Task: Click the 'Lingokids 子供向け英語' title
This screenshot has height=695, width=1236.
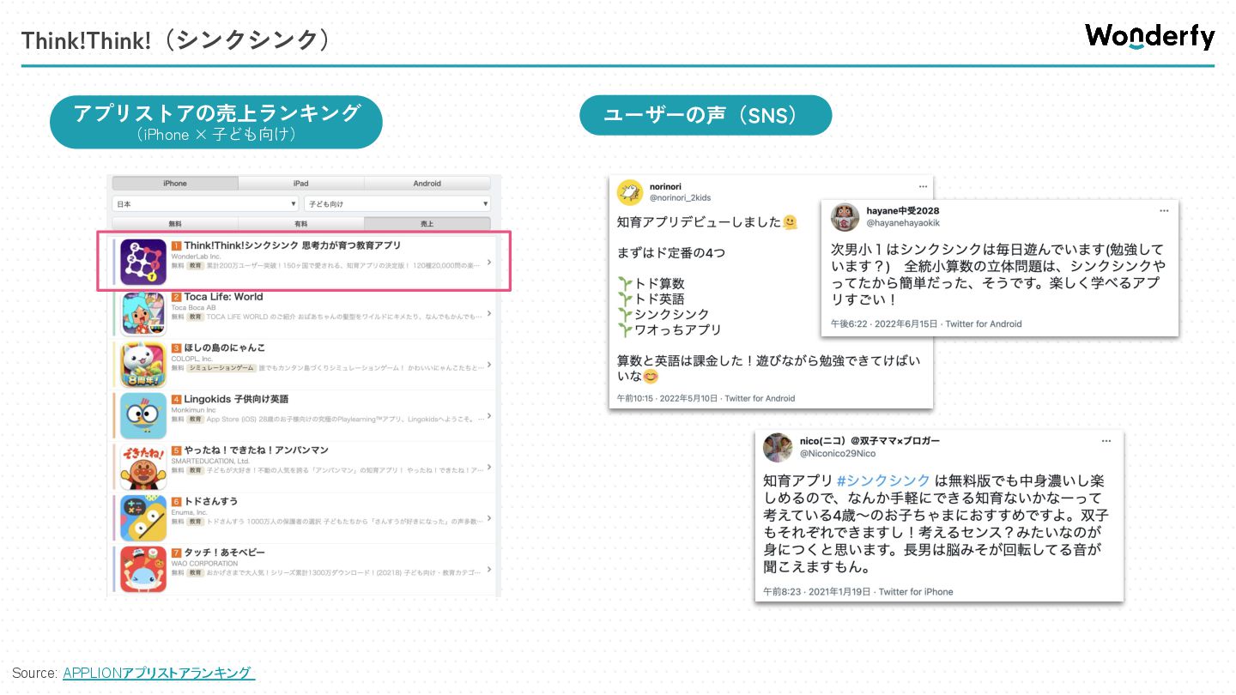Action: (236, 399)
